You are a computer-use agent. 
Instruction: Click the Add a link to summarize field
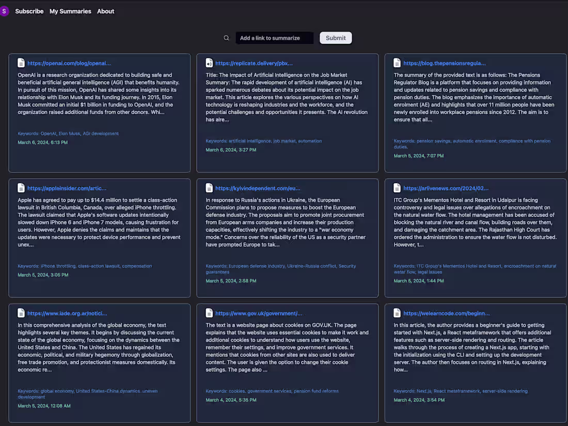[x=274, y=37]
